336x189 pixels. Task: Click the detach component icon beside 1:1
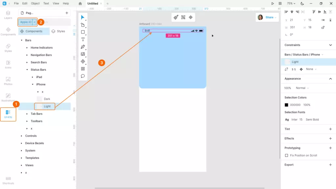pos(286,69)
